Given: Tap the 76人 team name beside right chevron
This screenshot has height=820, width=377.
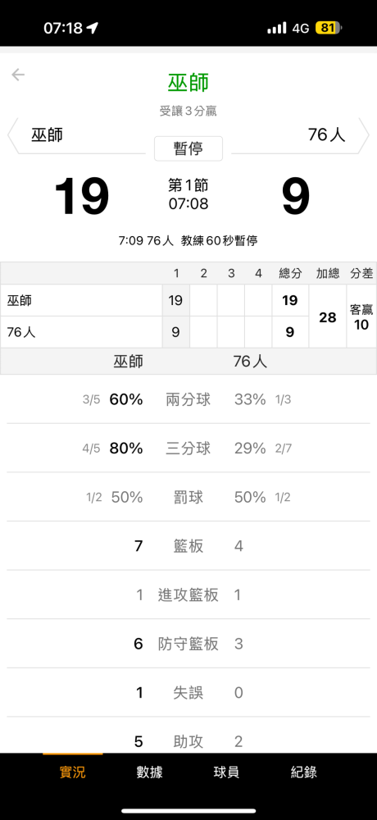Looking at the screenshot, I should 327,135.
